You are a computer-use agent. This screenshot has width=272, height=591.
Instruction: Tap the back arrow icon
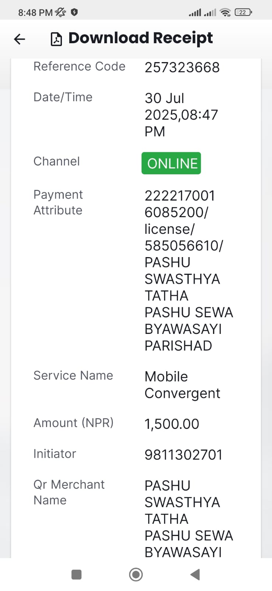point(20,39)
